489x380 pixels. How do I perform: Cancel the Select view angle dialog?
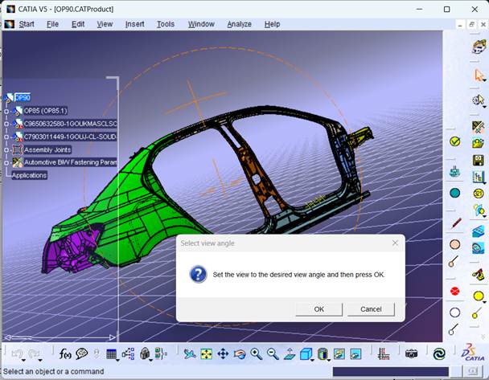click(x=371, y=309)
